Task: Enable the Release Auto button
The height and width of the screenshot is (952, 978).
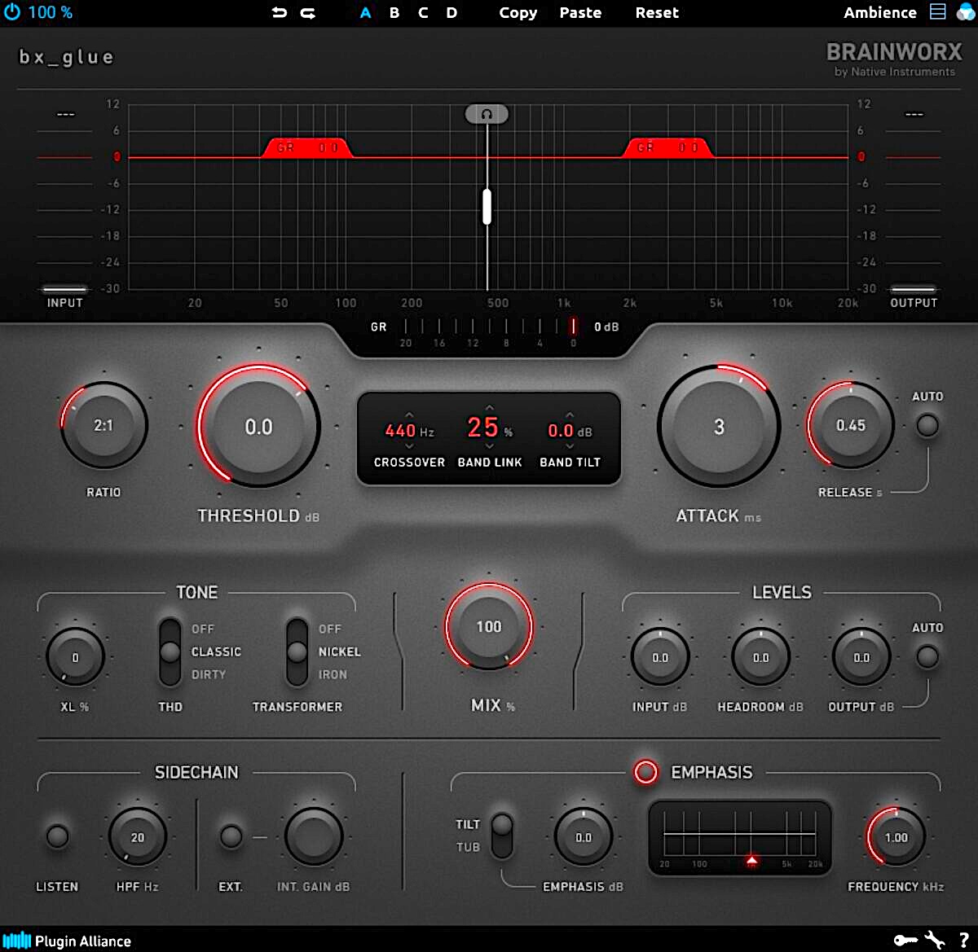Action: [x=927, y=425]
